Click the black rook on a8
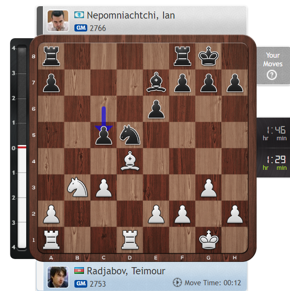 [51, 56]
